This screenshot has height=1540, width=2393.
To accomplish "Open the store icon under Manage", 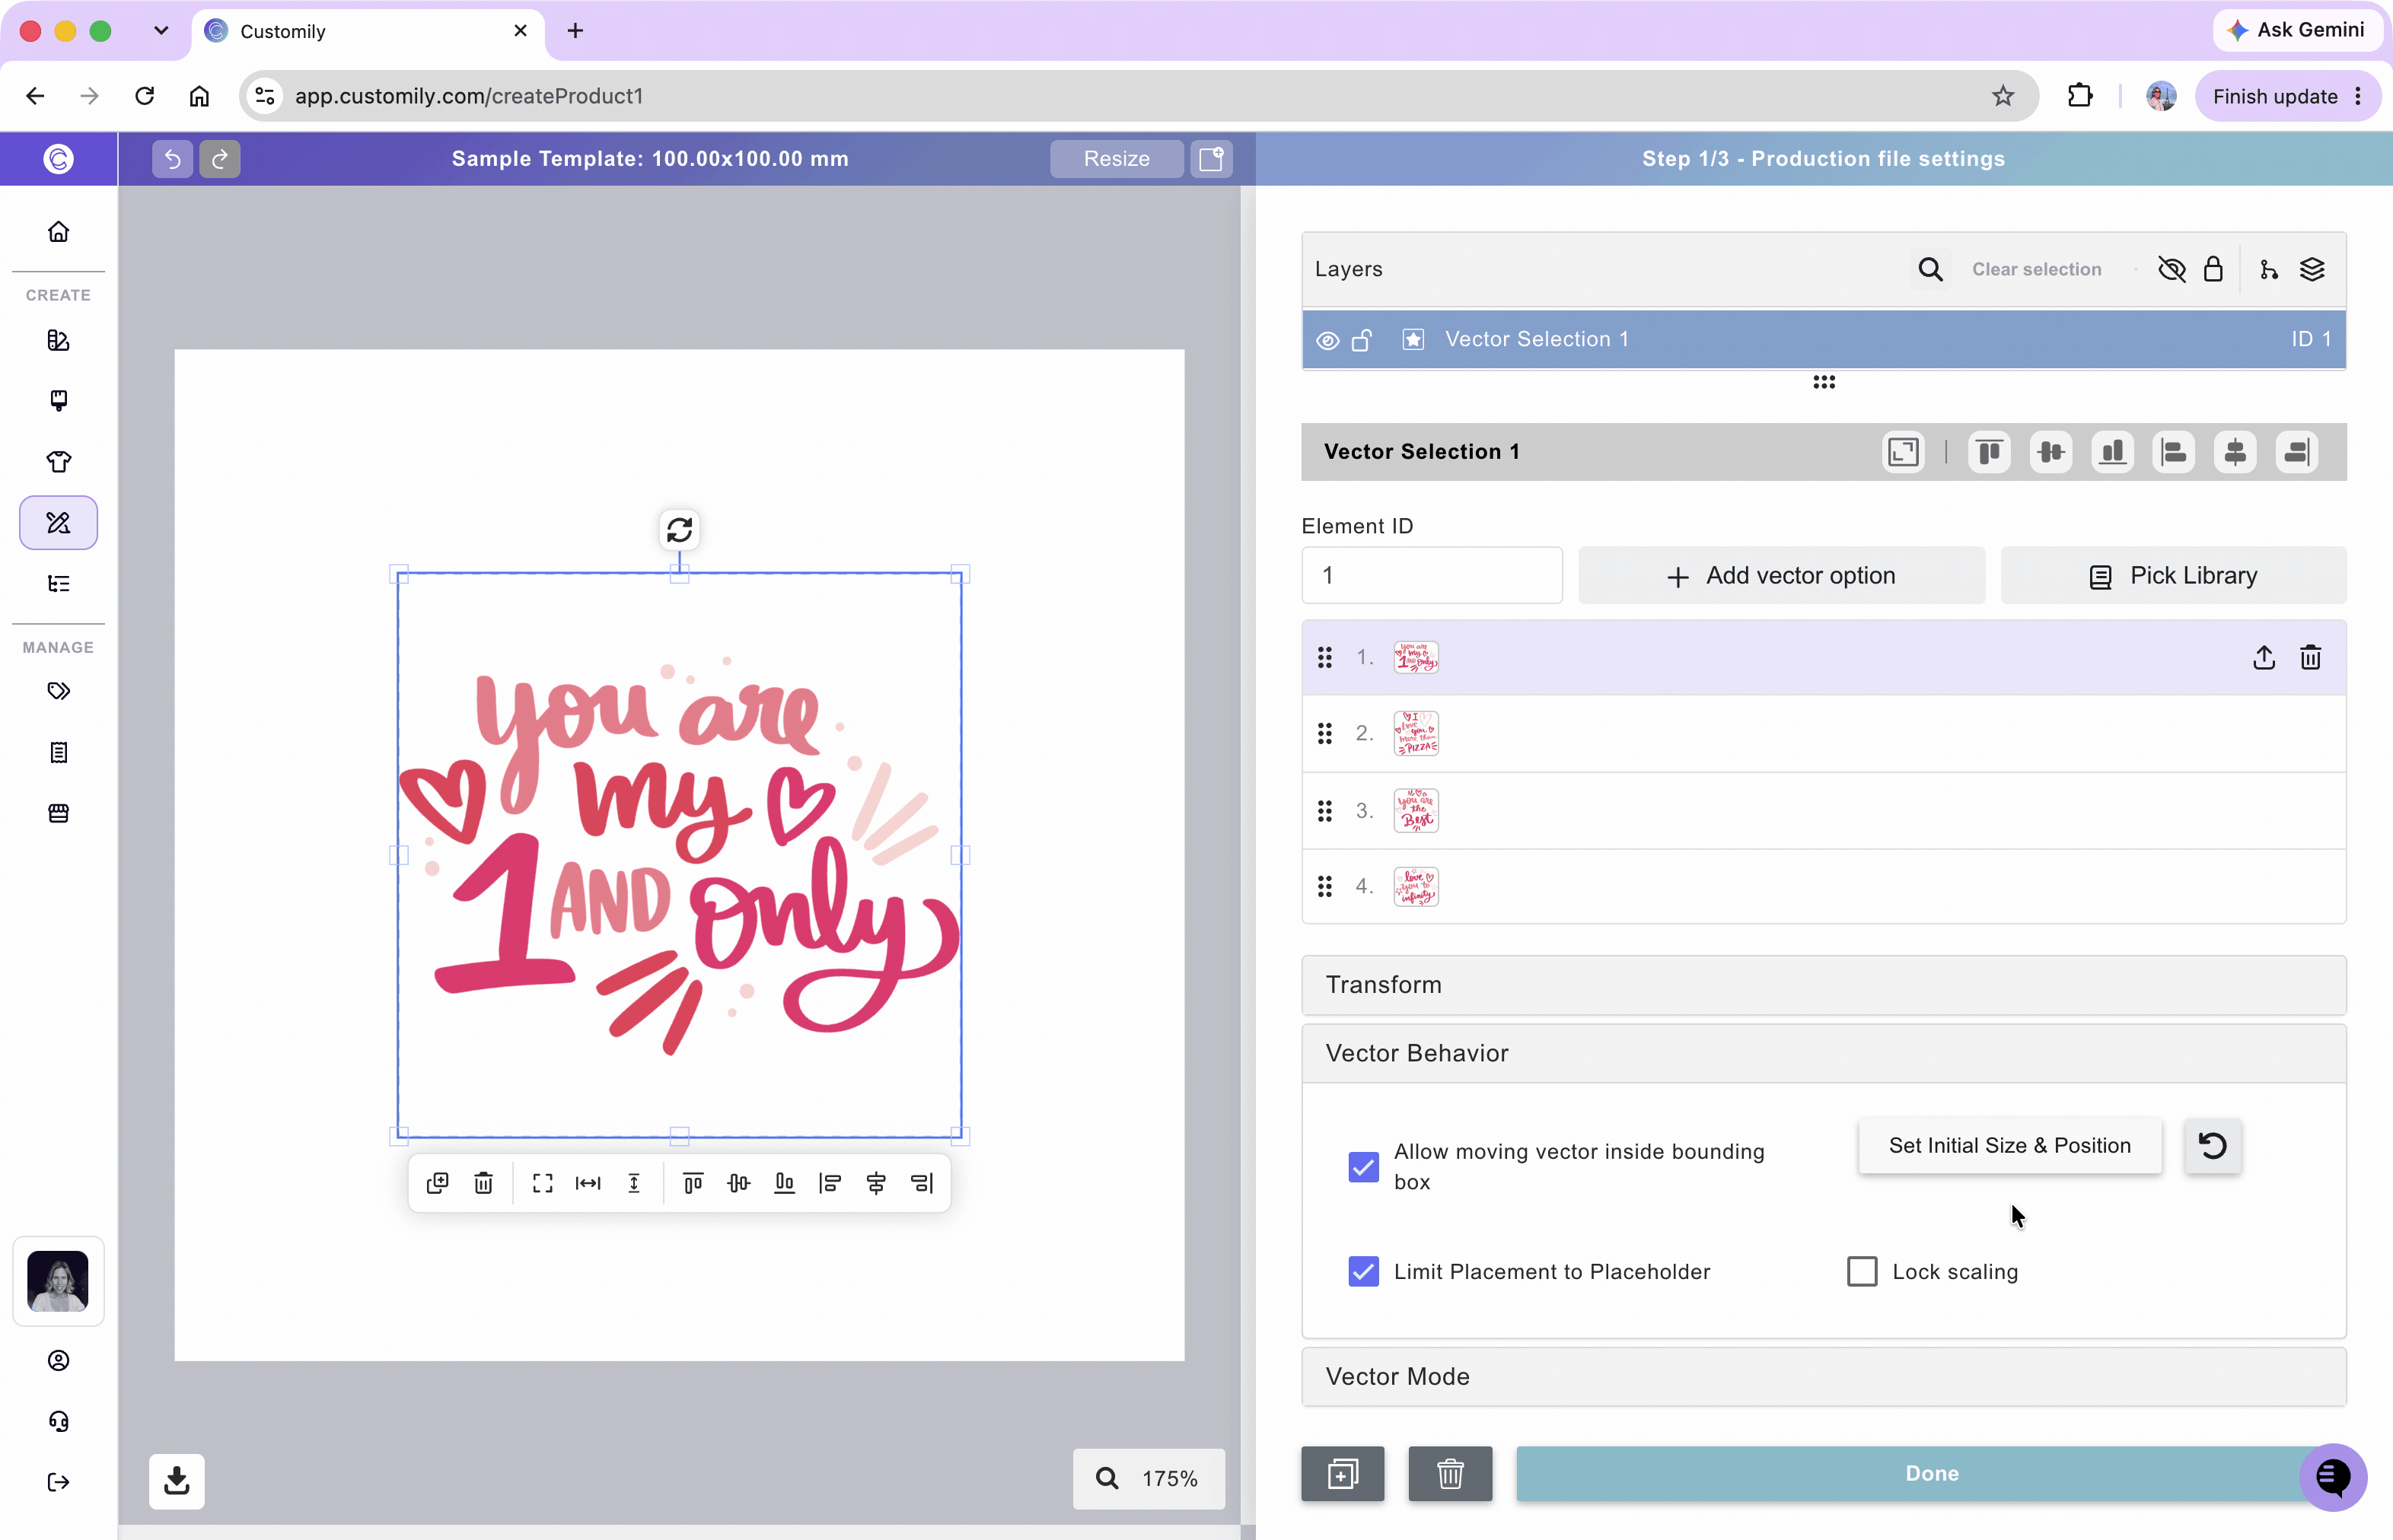I will (58, 813).
